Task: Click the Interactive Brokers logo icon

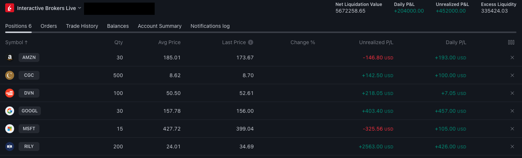Action: pos(10,8)
